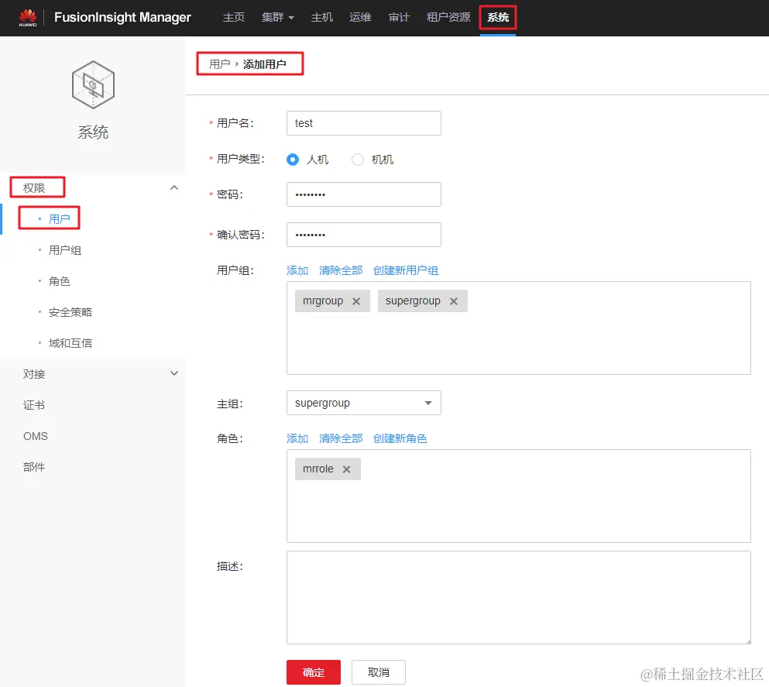
Task: Select 域和互信 in the sidebar
Action: [70, 343]
